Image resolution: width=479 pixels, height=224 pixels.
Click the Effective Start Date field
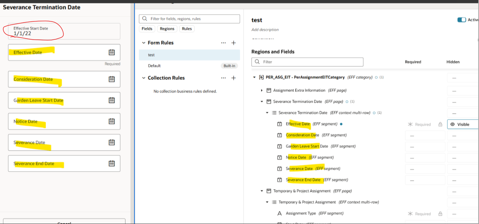(x=64, y=31)
